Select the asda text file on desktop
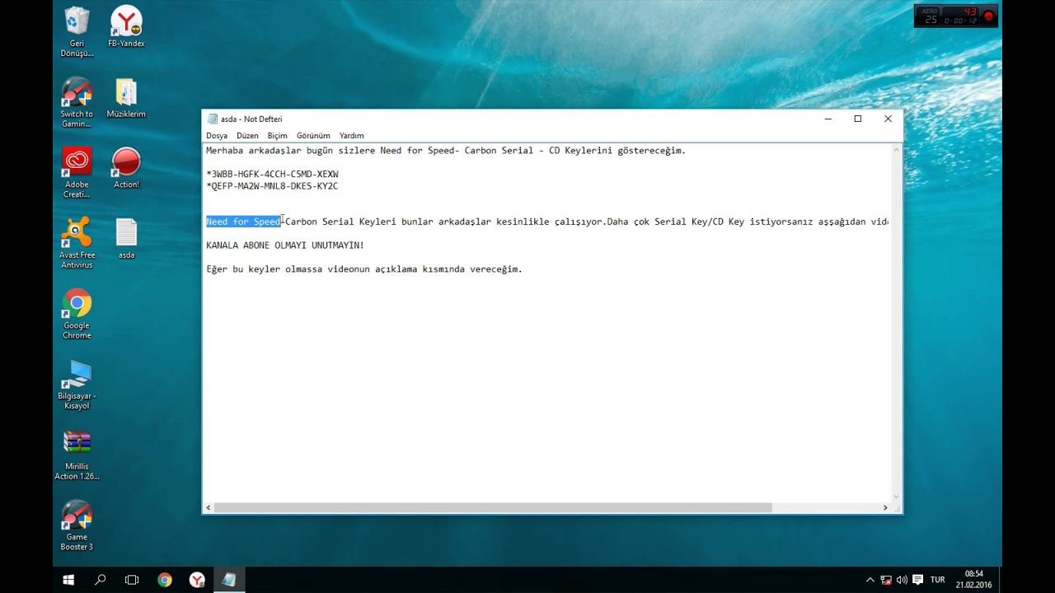Screen dimensions: 1055x593 [x=126, y=239]
